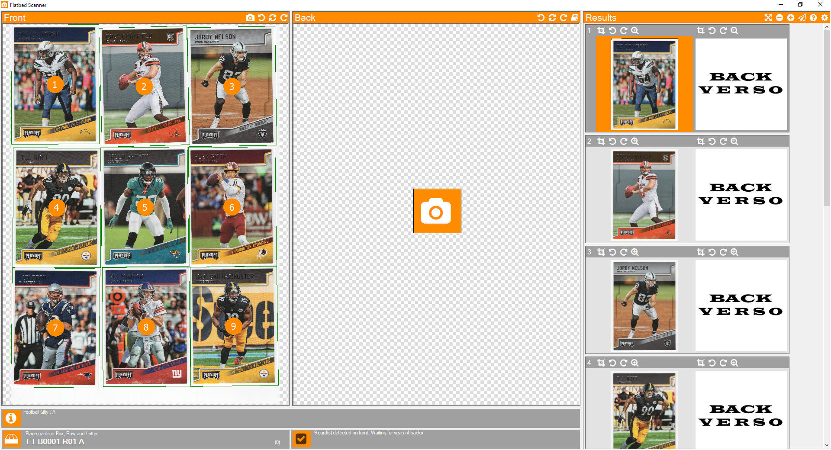This screenshot has height=450, width=831.
Task: Rotate result 1 back image counter-clockwise
Action: [x=712, y=31]
